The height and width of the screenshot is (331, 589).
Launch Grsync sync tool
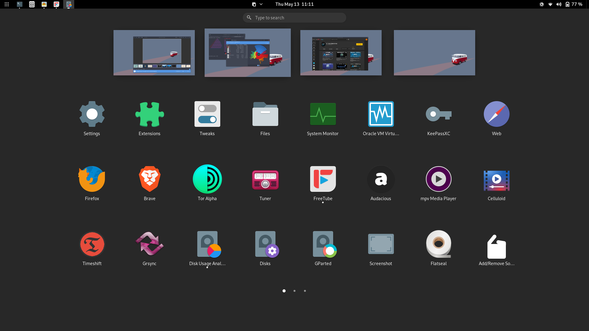click(149, 244)
